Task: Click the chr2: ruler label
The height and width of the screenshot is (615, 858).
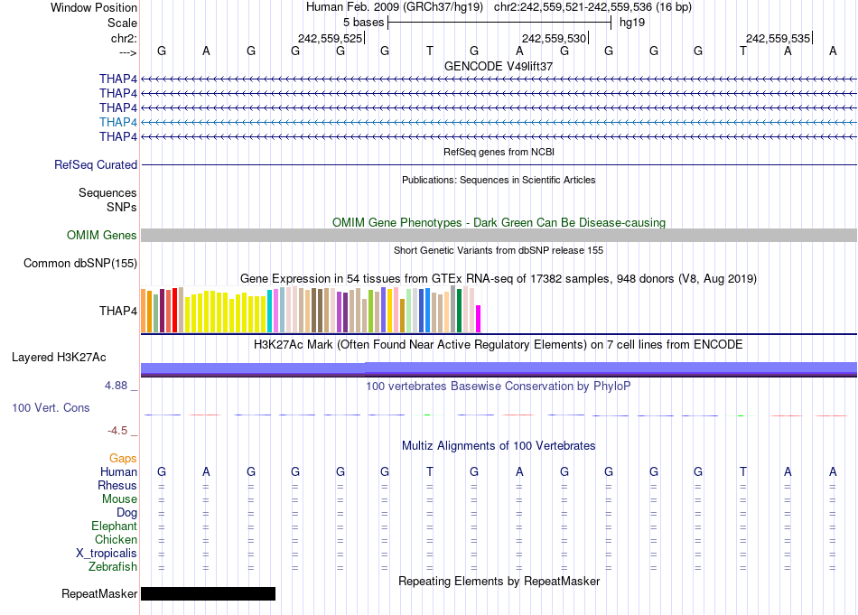Action: point(124,38)
